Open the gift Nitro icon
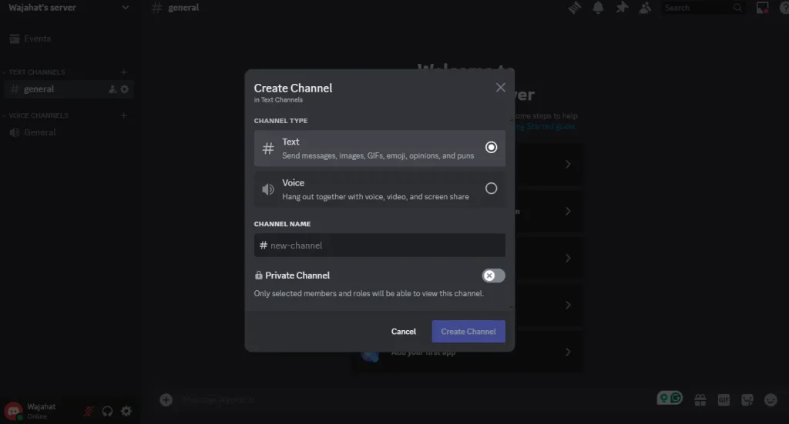Screen dimensions: 789x424 coord(700,400)
